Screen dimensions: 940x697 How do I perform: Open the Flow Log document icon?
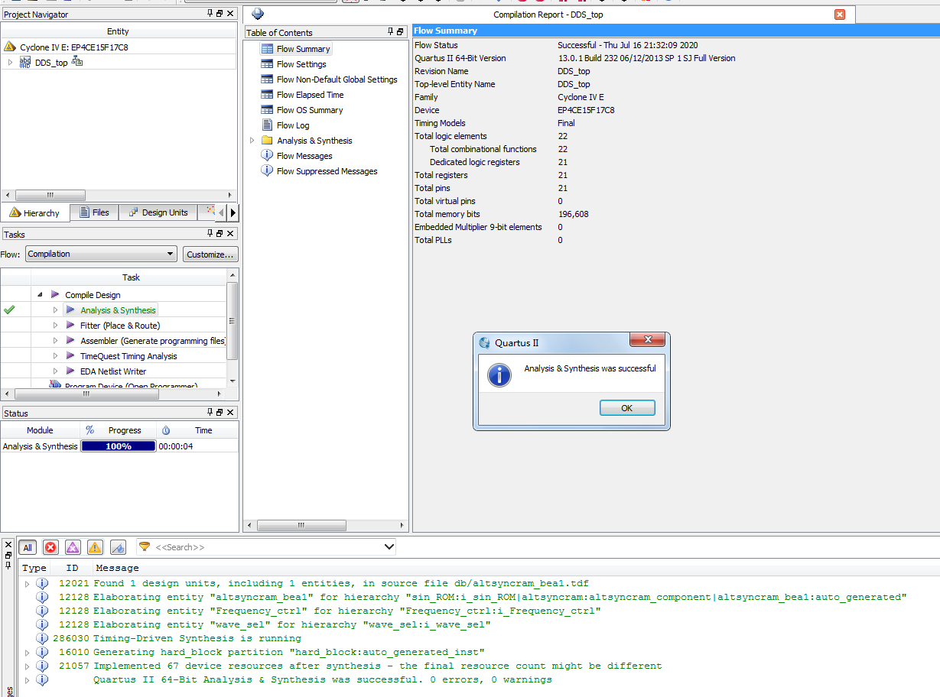[267, 125]
